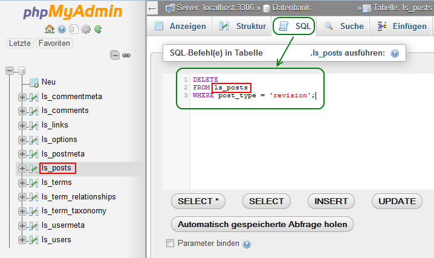This screenshot has width=434, height=258.
Task: Click the phpMyAdmin logo
Action: pos(73,12)
